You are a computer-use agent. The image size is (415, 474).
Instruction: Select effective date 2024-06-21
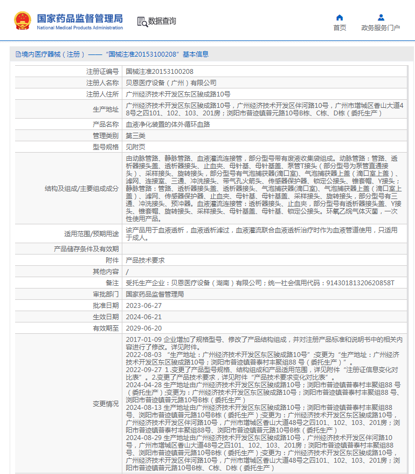click(144, 317)
